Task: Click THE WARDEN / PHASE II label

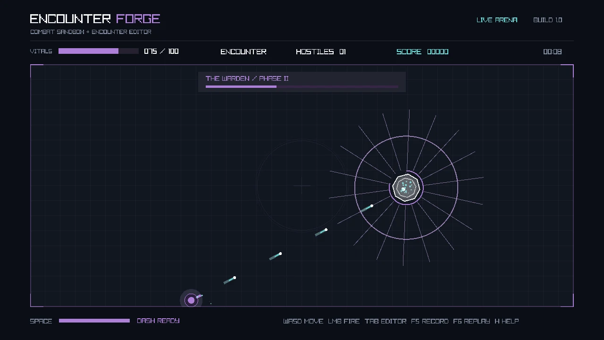Action: (x=247, y=78)
